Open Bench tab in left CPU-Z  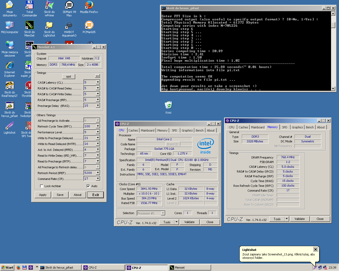(x=200, y=130)
